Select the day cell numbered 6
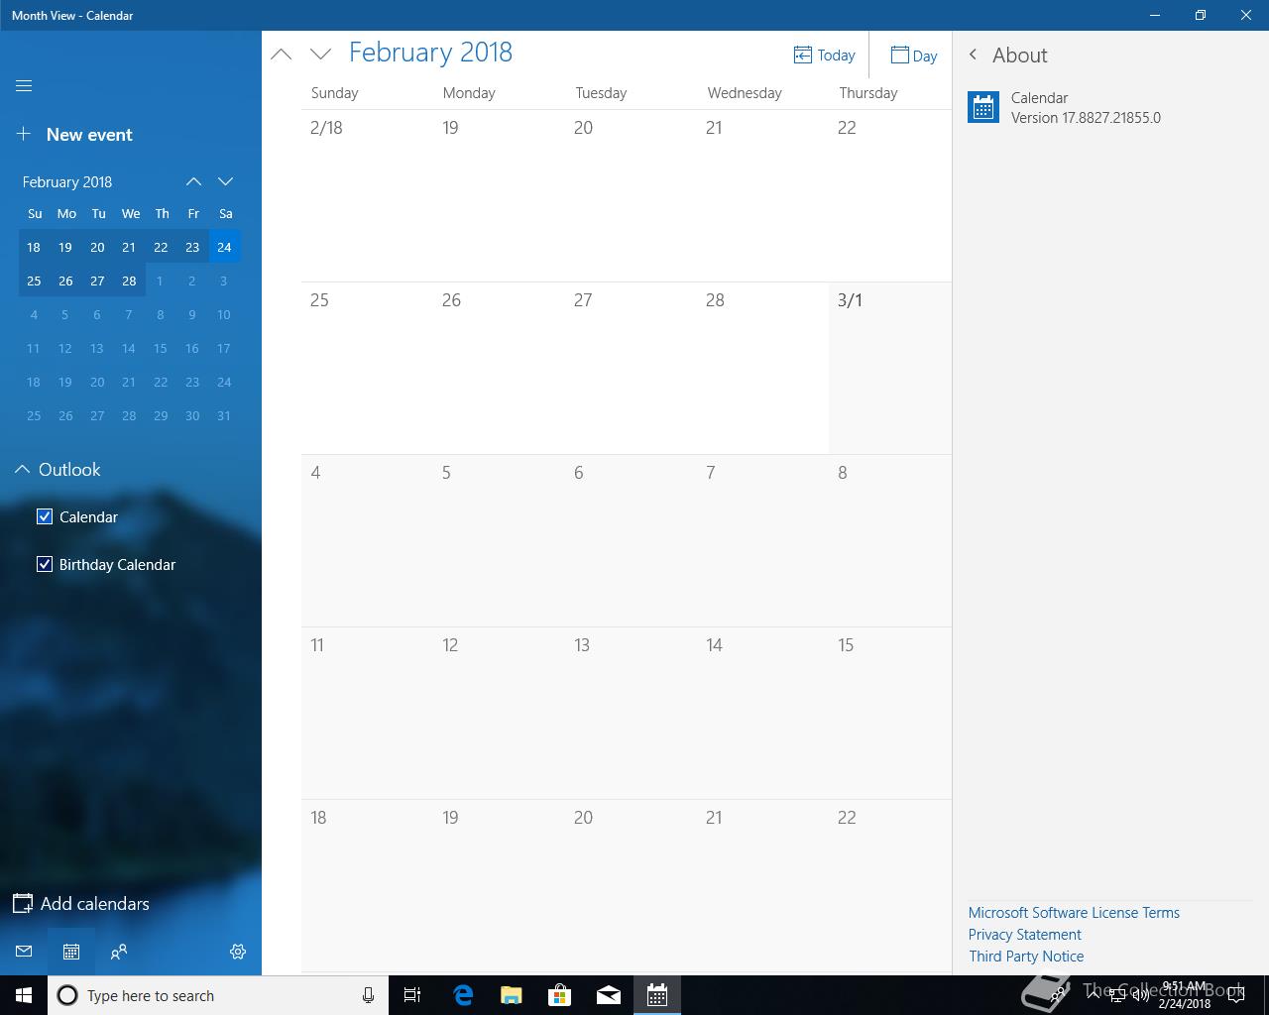Image resolution: width=1269 pixels, height=1015 pixels. (631, 541)
